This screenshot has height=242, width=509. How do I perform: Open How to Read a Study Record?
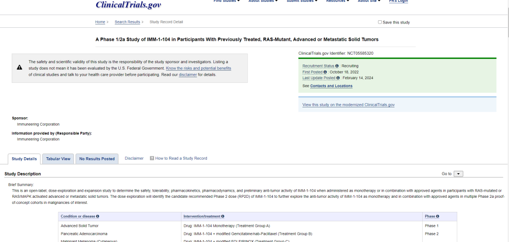coord(181,158)
